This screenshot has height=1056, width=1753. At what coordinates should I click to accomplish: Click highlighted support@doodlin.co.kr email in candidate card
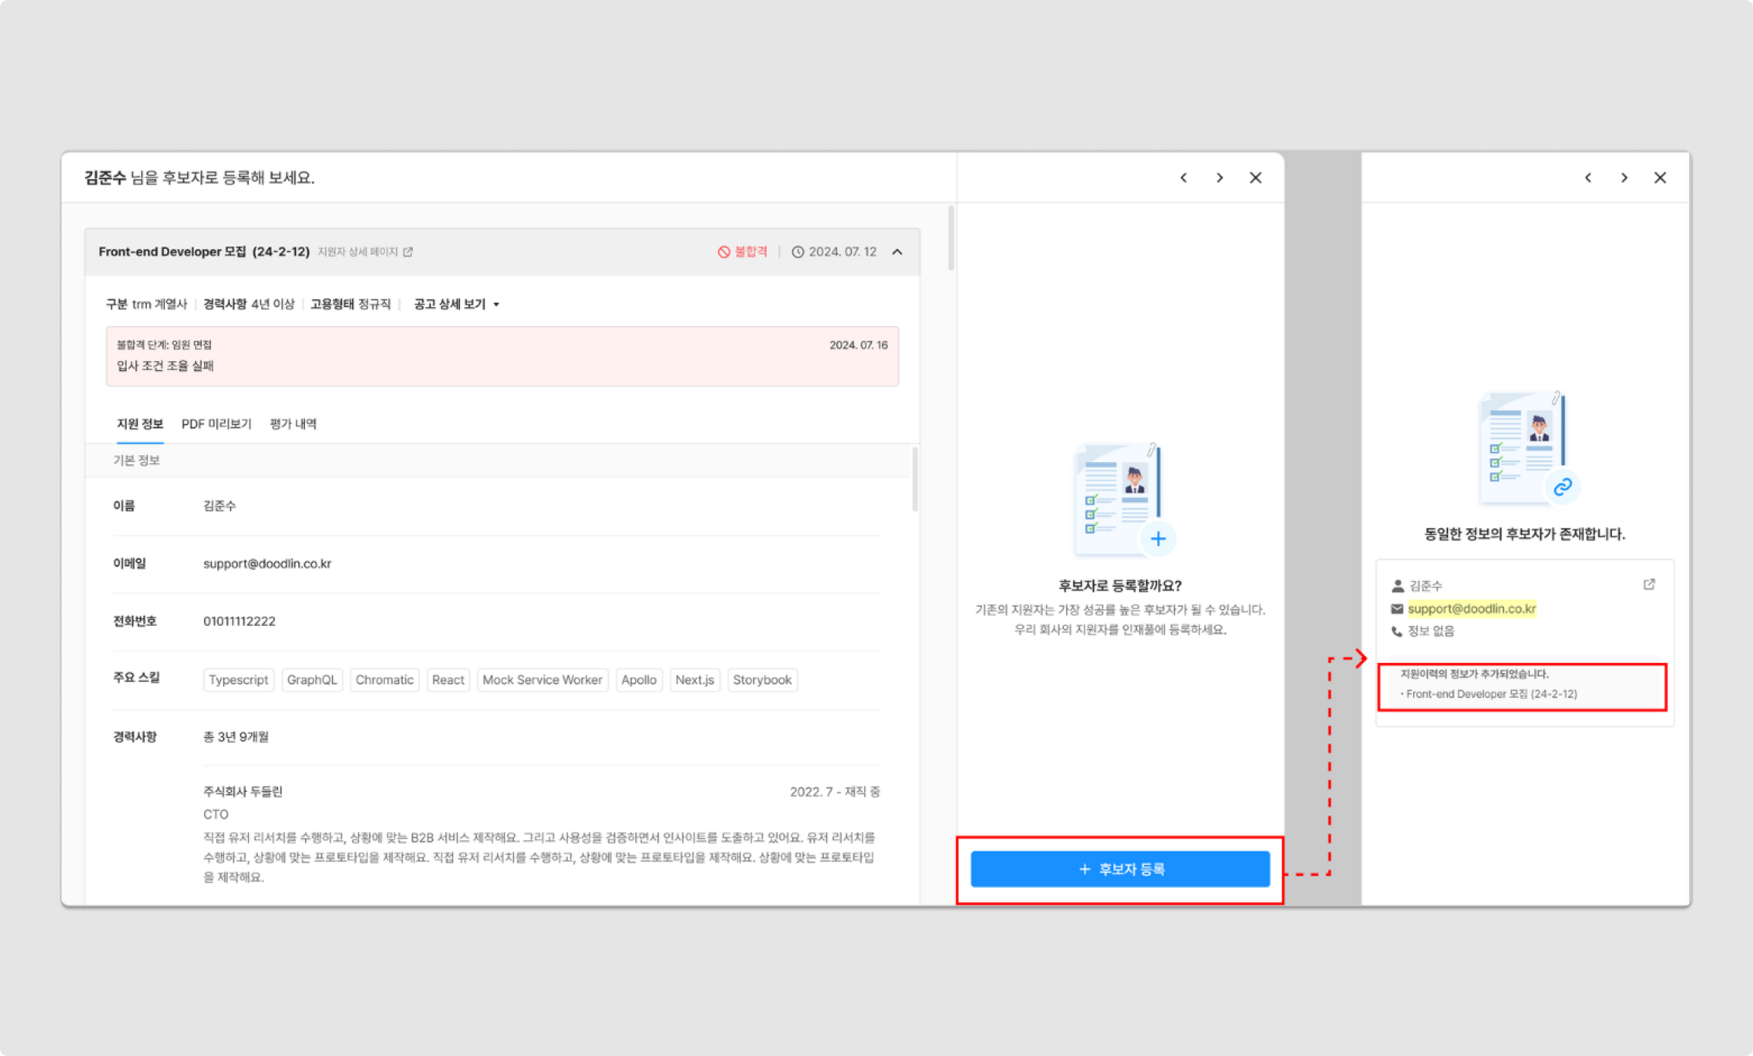(1471, 608)
